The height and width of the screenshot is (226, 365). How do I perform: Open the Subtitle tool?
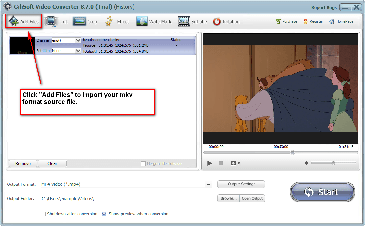click(x=192, y=22)
